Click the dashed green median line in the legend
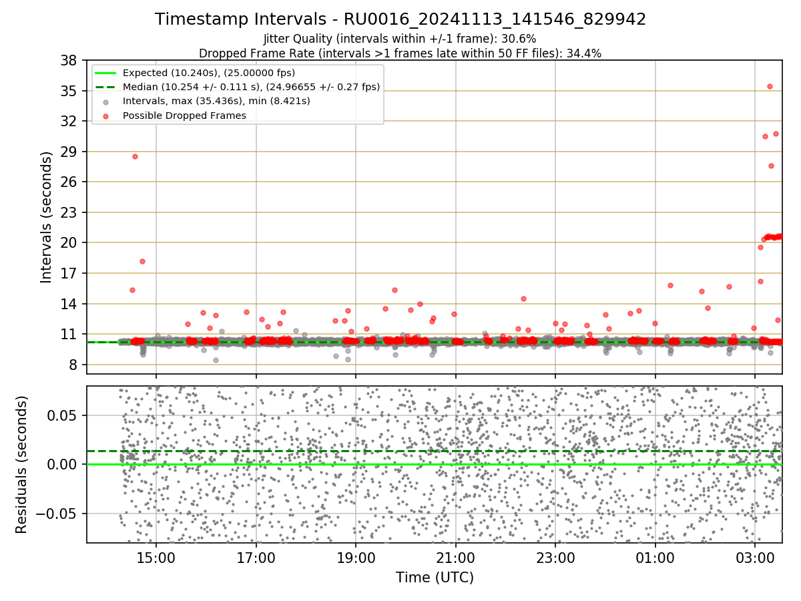801x601 pixels. [107, 87]
